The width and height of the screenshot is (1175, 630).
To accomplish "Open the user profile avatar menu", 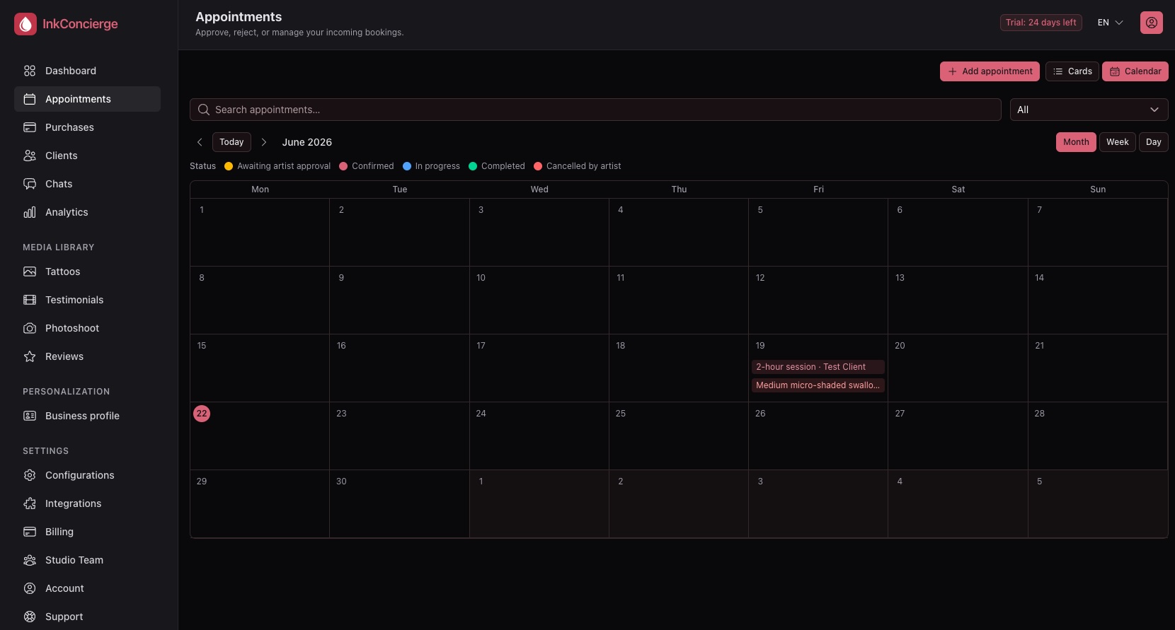I will click(x=1152, y=23).
